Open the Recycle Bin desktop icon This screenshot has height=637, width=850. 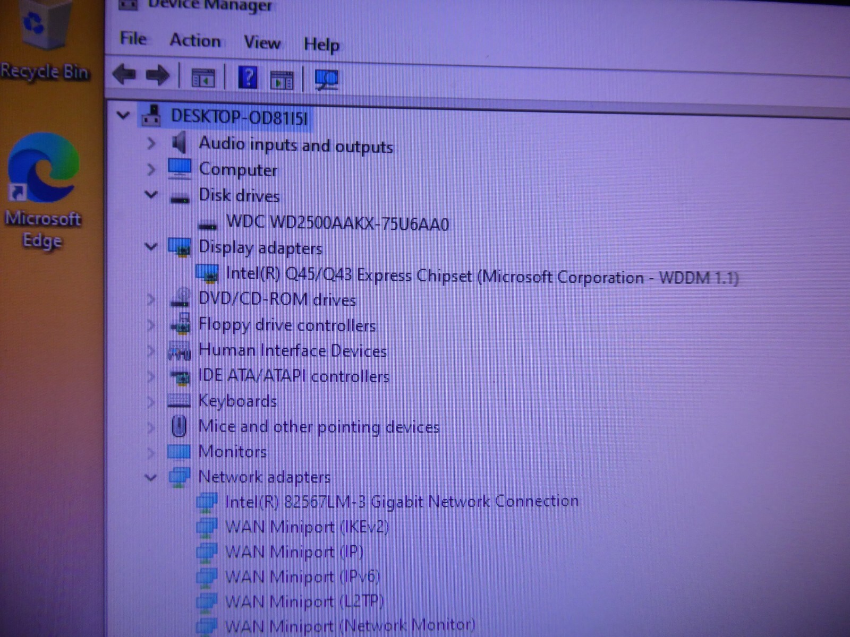tap(44, 41)
